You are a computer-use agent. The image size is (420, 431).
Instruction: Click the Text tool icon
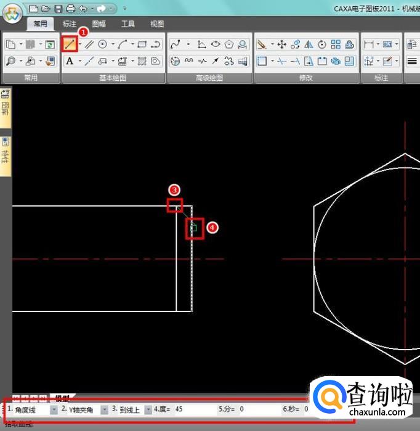click(x=70, y=61)
